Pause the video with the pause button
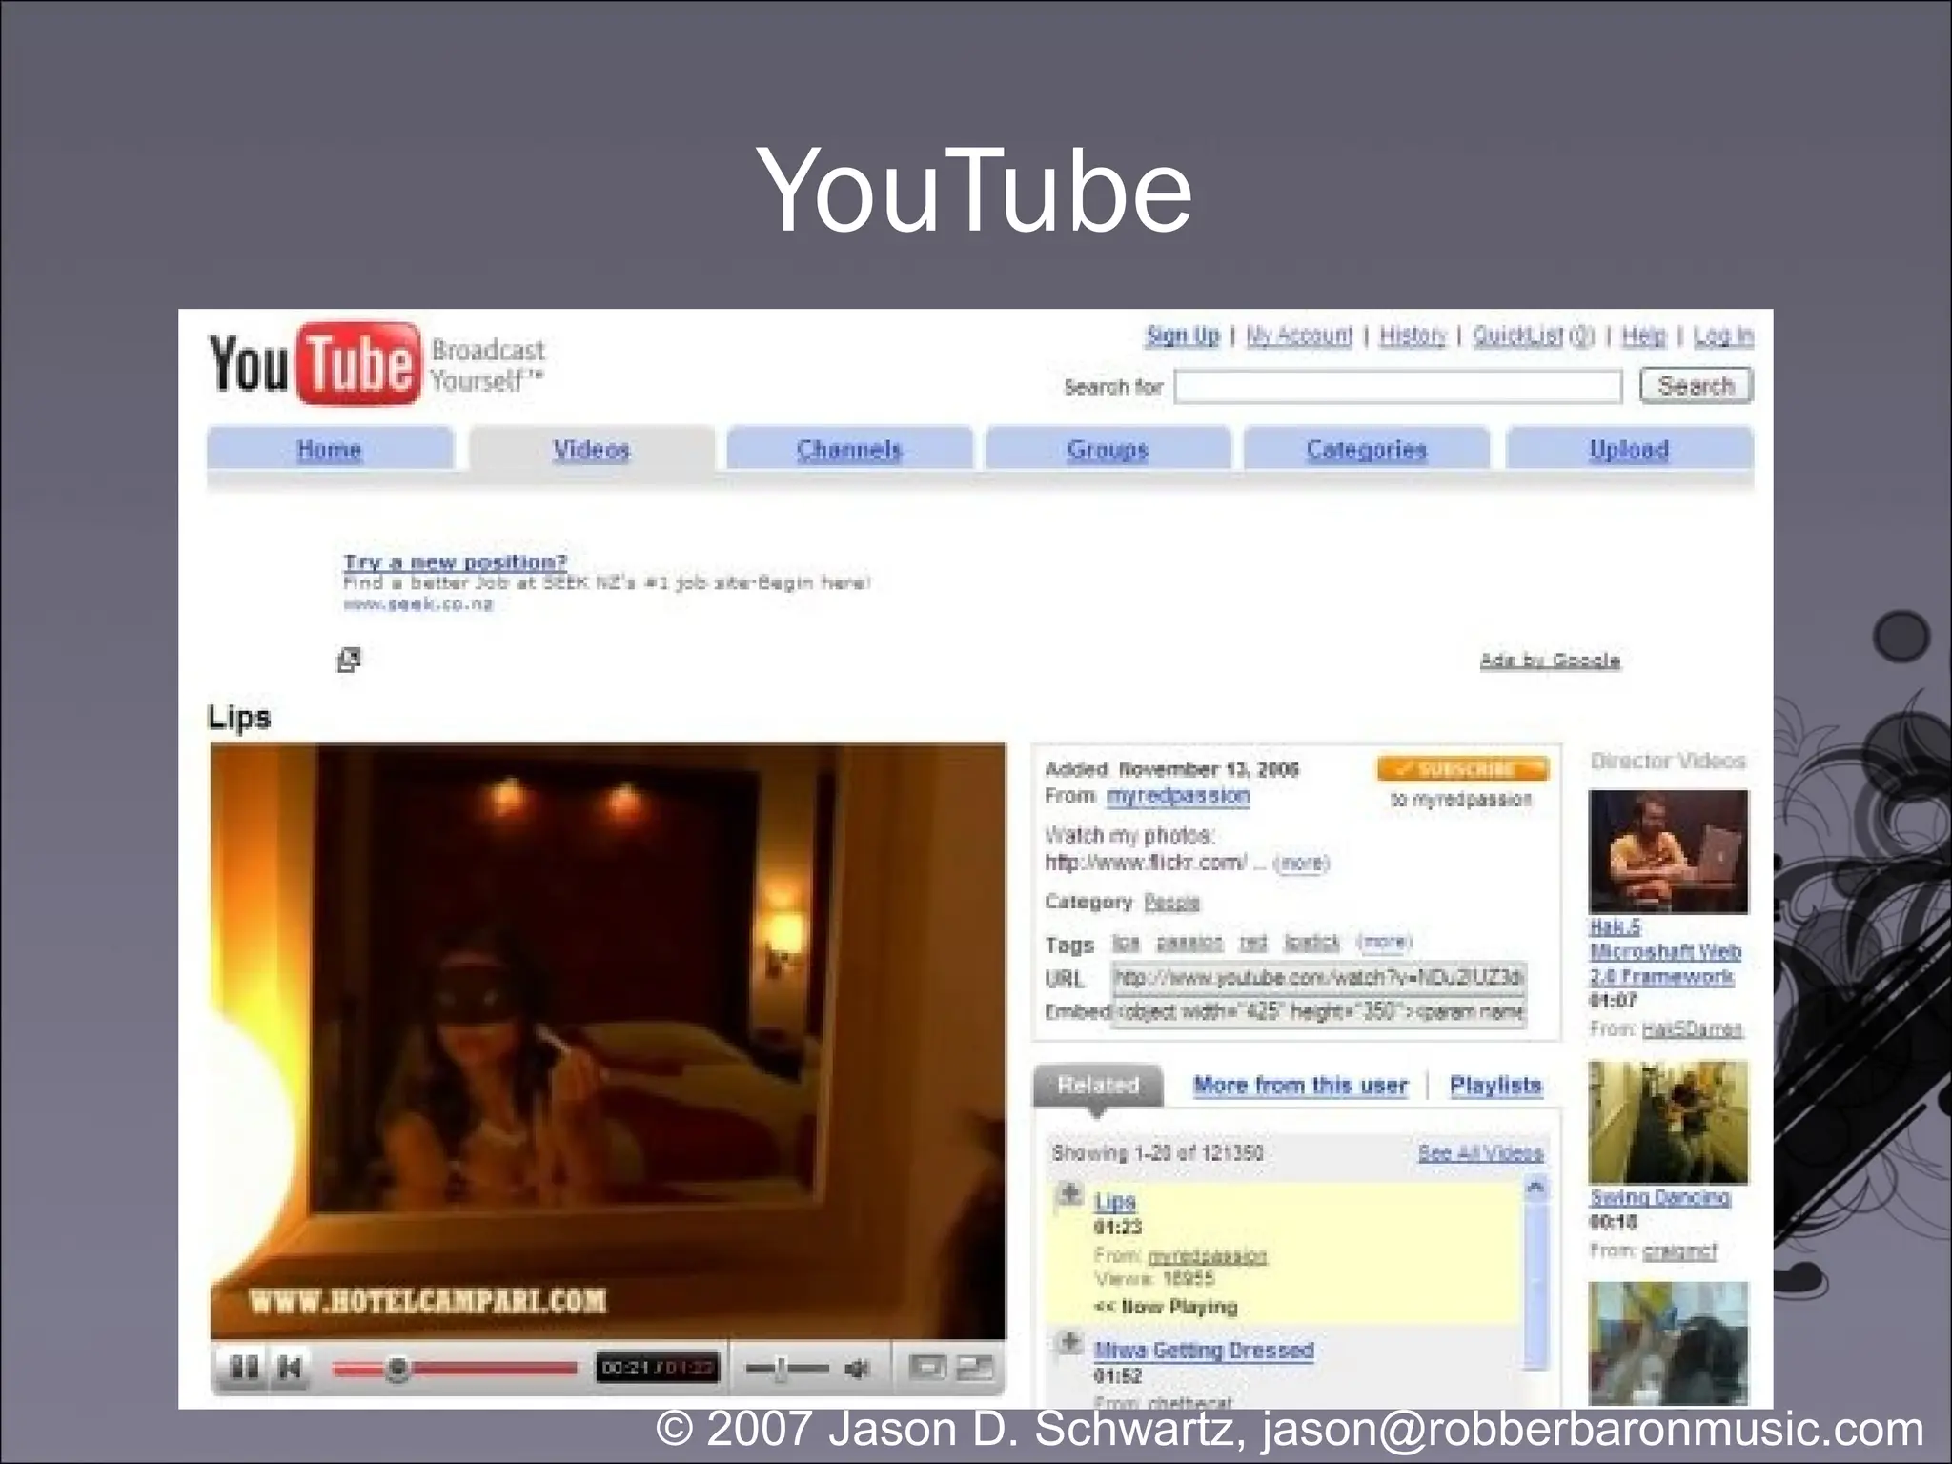This screenshot has width=1952, height=1464. (244, 1369)
